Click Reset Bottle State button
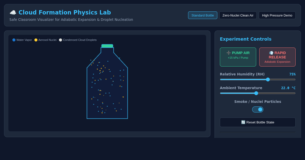This screenshot has height=160, width=305. (258, 122)
